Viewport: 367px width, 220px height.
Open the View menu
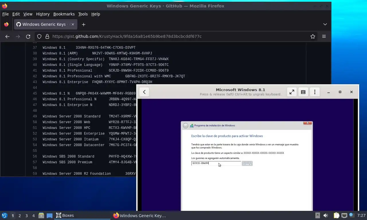(x=28, y=14)
